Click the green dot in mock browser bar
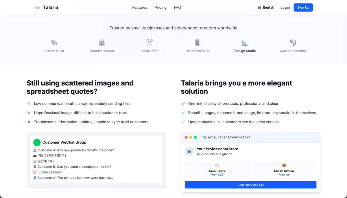 pos(195,137)
